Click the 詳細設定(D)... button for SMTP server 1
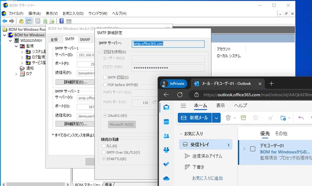This screenshot has width=312, height=186. coord(75,82)
